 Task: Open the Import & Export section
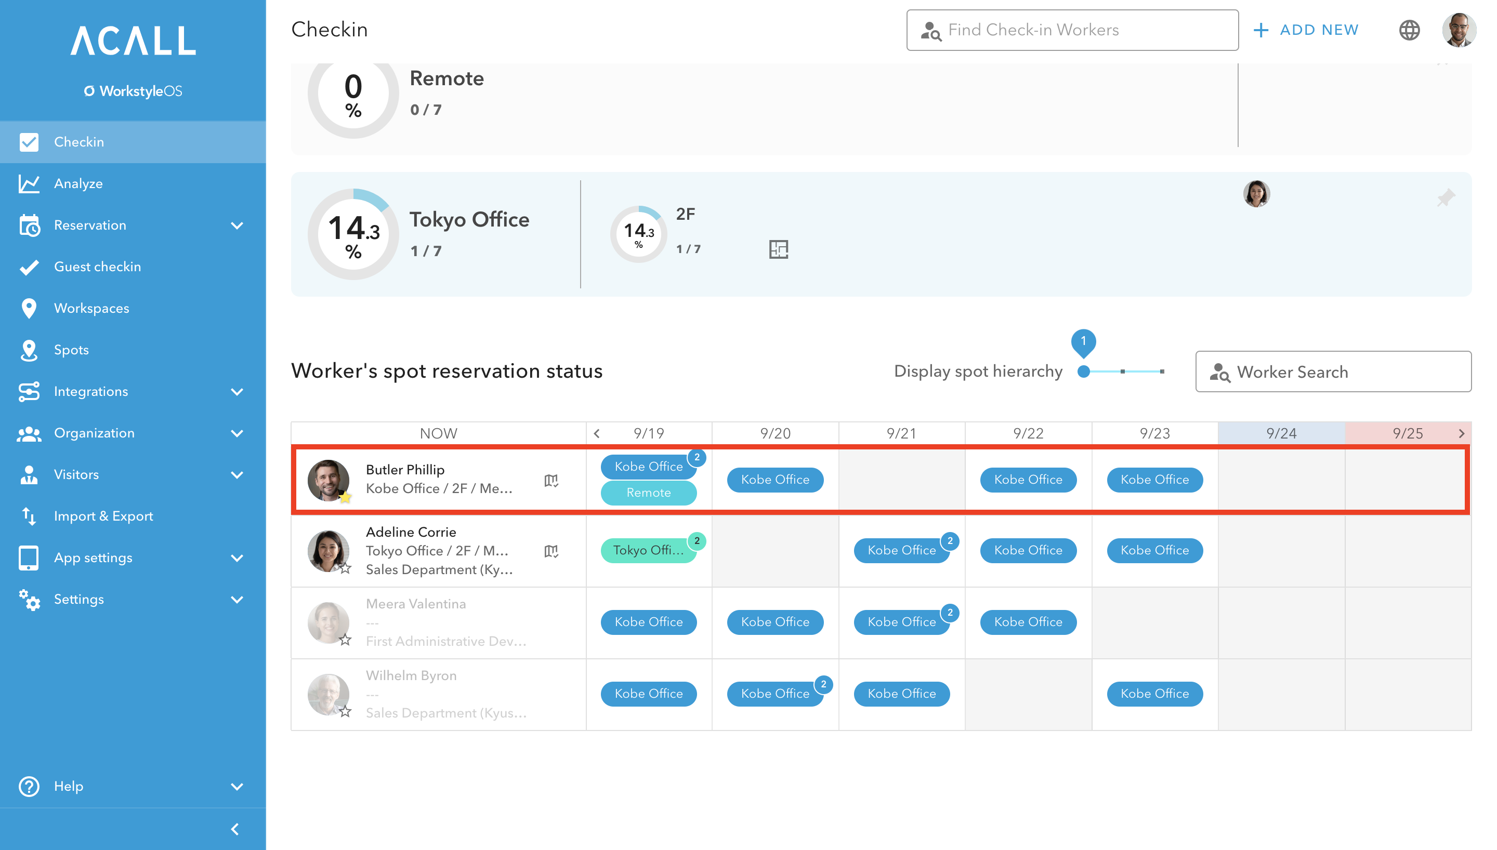pos(103,515)
